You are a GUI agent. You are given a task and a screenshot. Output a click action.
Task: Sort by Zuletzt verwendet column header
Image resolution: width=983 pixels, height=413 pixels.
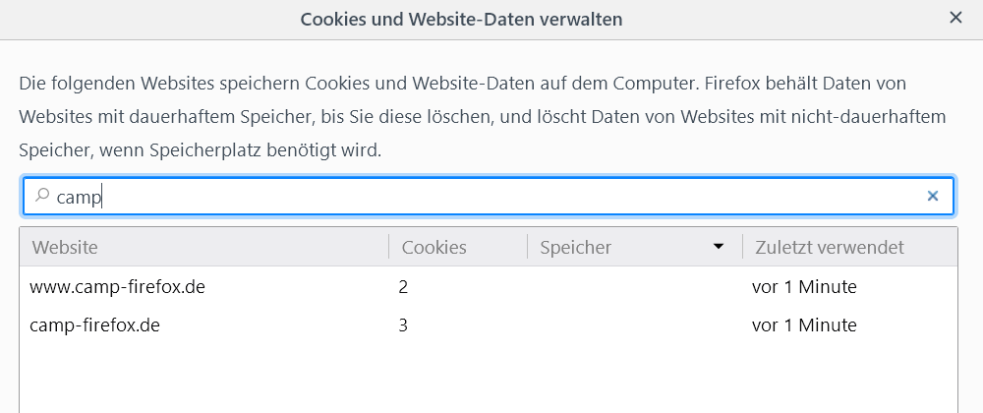click(x=829, y=248)
